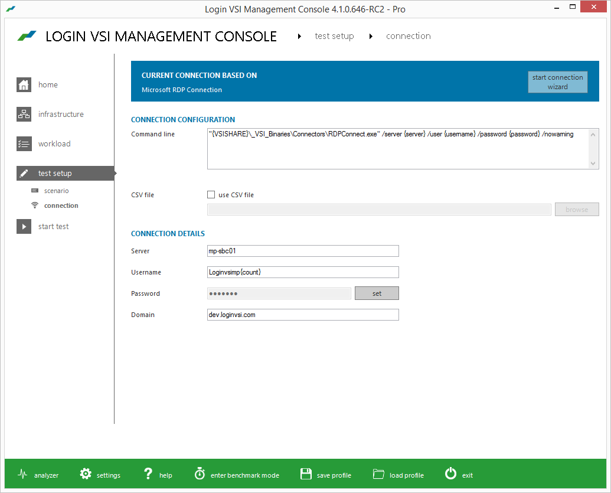The width and height of the screenshot is (611, 493).
Task: Open the workload section
Action: click(x=54, y=144)
